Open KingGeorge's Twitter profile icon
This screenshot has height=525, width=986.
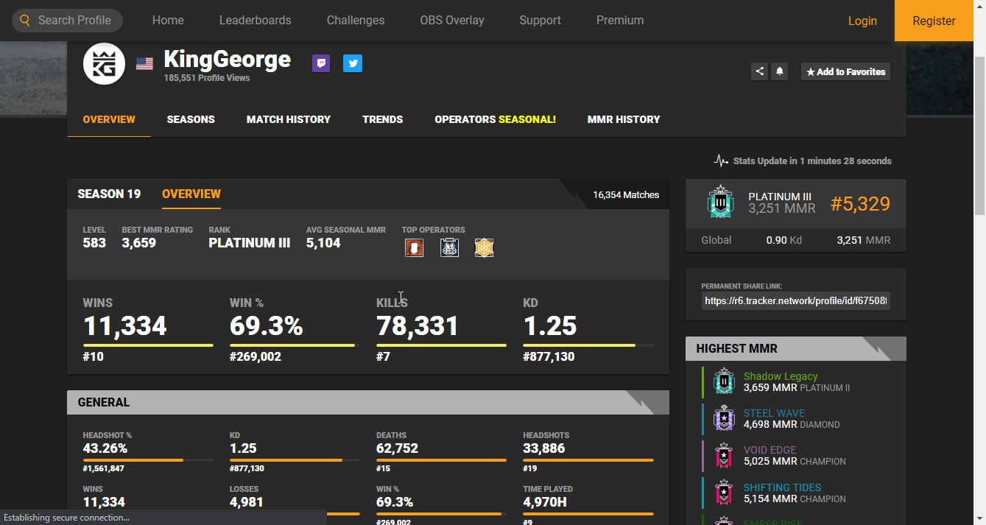(353, 63)
